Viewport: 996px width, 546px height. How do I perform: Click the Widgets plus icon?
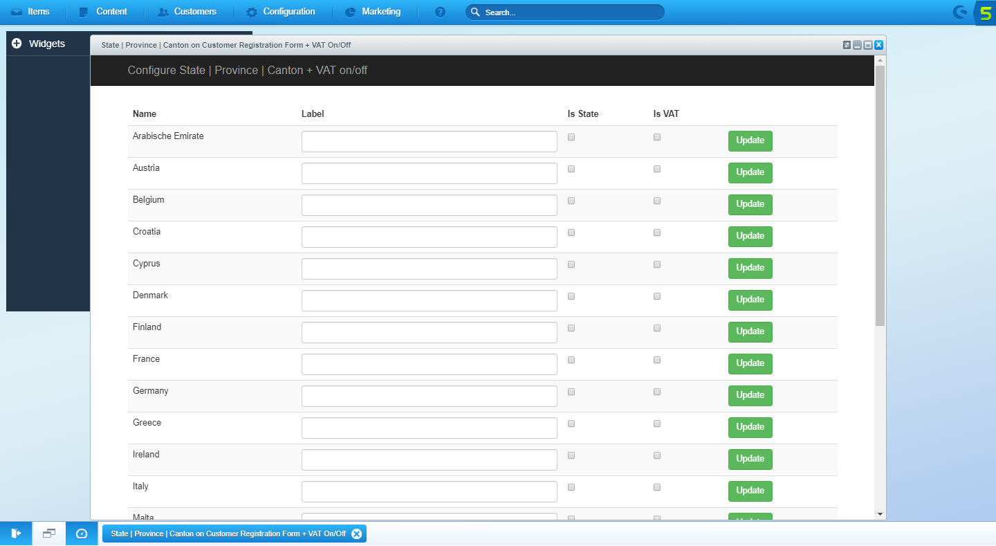pyautogui.click(x=17, y=44)
